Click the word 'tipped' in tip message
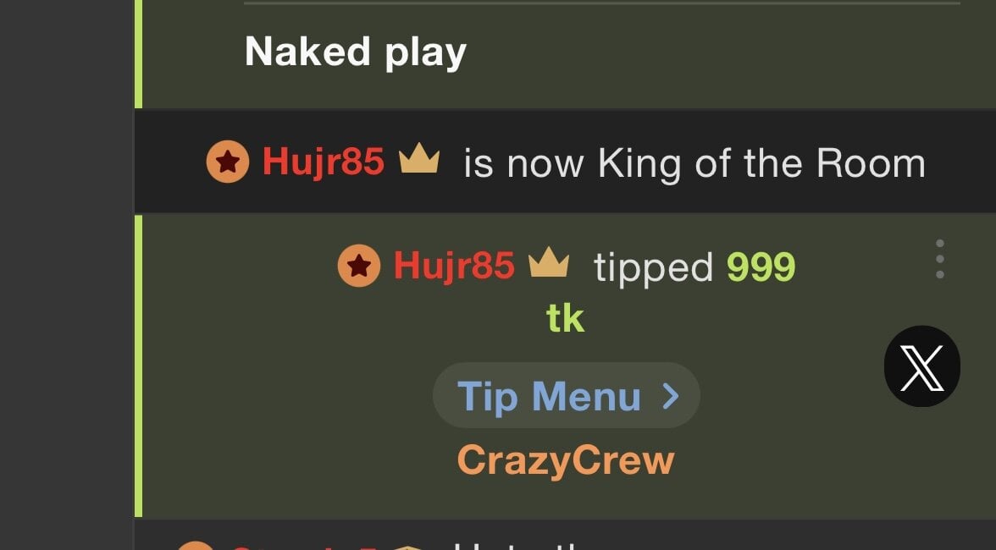 654,267
